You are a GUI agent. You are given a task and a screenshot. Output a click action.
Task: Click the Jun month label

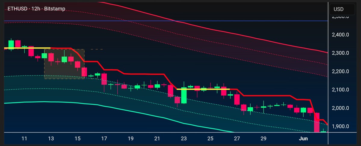pos(303,139)
